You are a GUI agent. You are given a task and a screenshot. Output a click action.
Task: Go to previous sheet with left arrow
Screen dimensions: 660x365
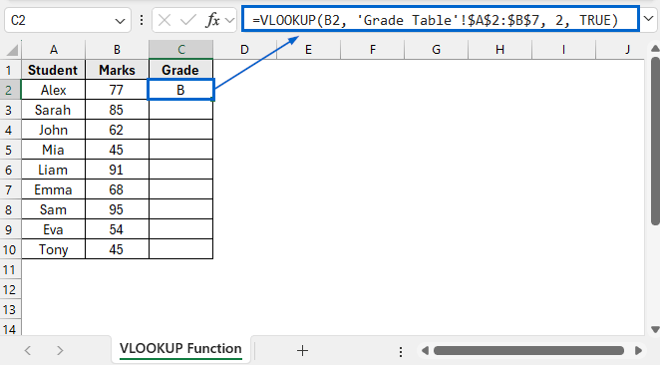pyautogui.click(x=28, y=350)
